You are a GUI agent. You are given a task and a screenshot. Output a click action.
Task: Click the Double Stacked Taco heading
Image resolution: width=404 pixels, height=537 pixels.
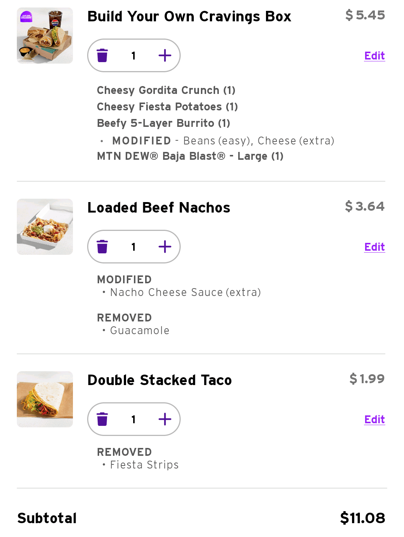tap(159, 380)
